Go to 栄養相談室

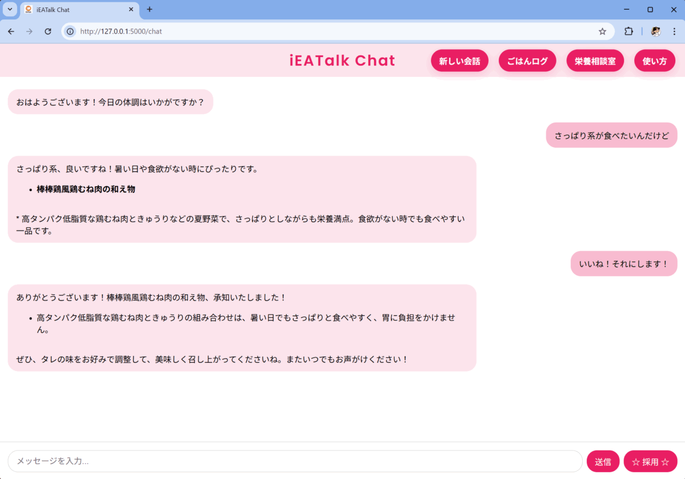click(x=595, y=61)
